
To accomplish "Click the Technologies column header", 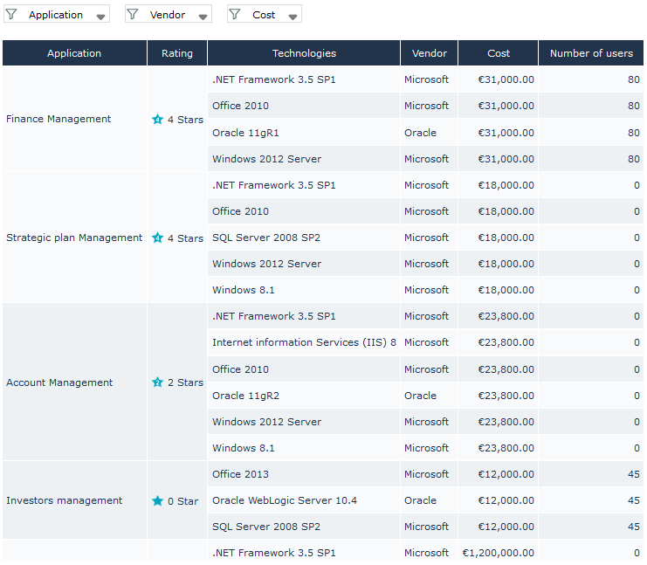I will point(304,53).
